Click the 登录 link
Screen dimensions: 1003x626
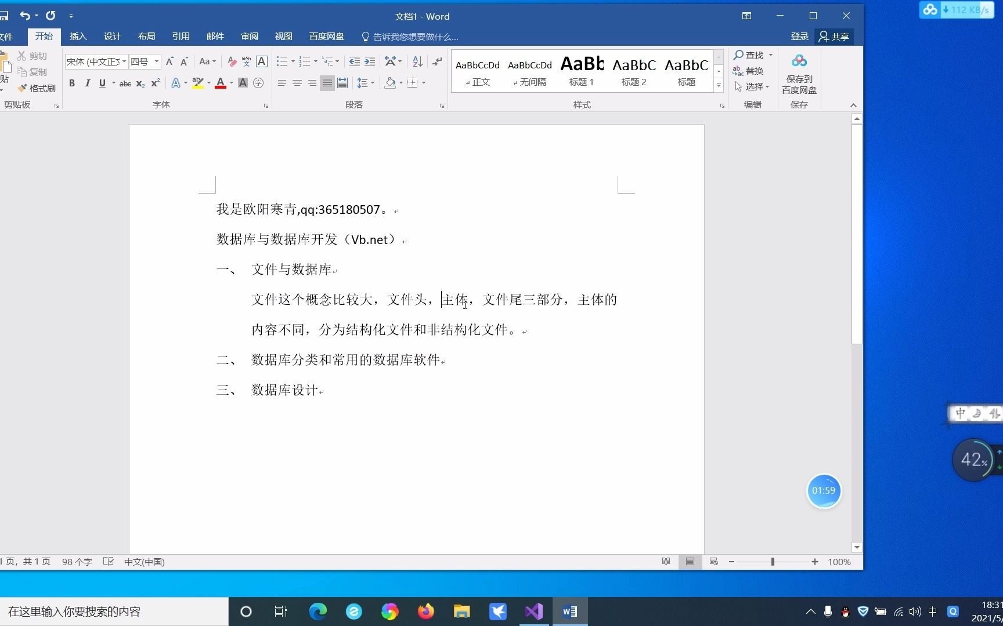[799, 36]
